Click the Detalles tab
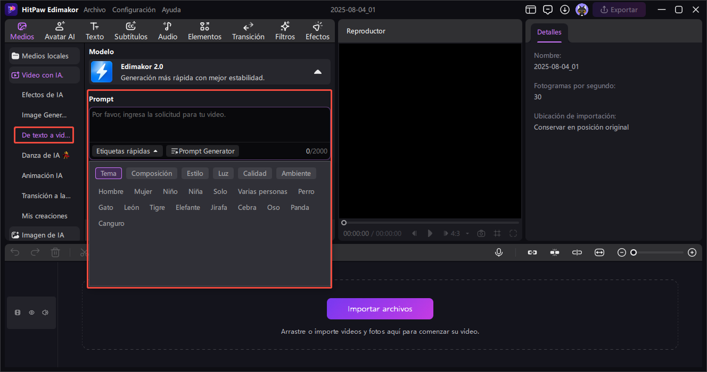The height and width of the screenshot is (372, 707). pos(549,32)
